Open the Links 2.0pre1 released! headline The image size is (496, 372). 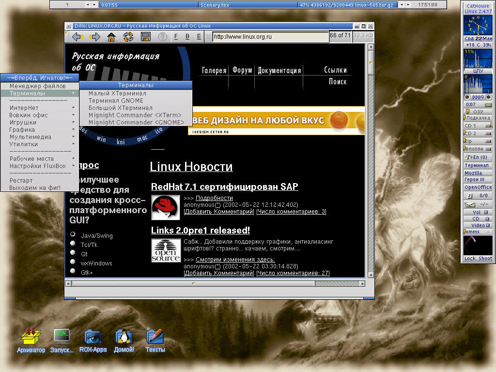[x=201, y=230]
